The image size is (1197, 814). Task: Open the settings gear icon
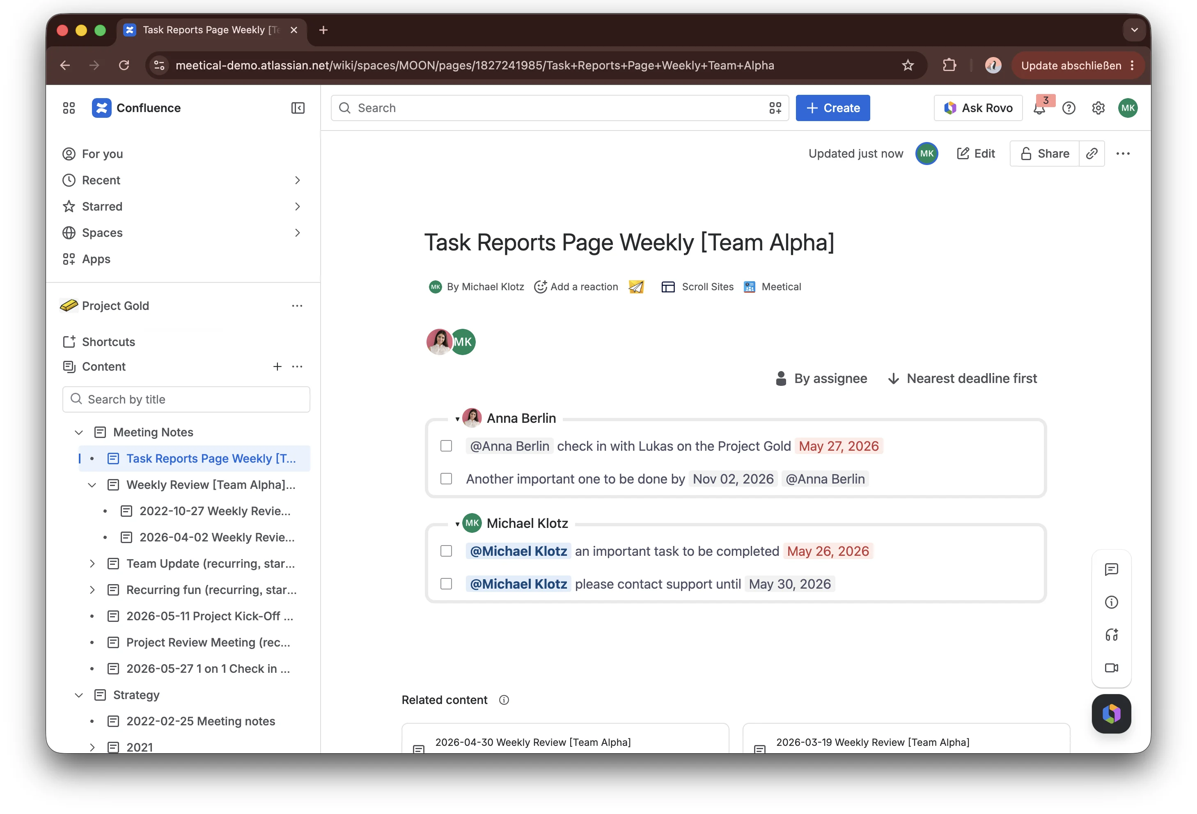[x=1098, y=108]
